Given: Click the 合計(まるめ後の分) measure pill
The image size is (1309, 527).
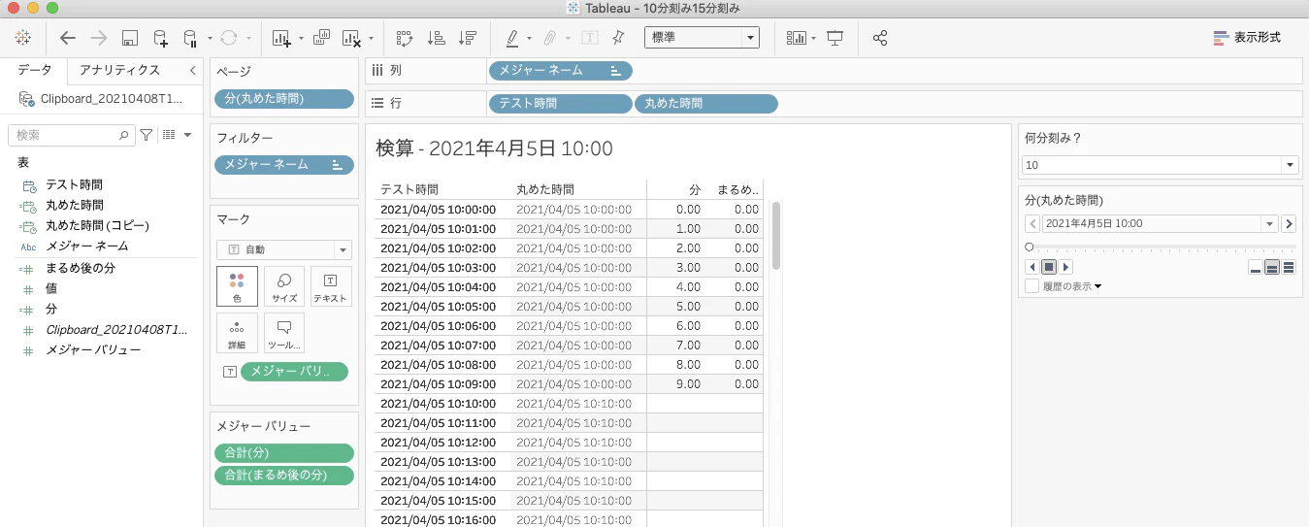Looking at the screenshot, I should (x=284, y=476).
